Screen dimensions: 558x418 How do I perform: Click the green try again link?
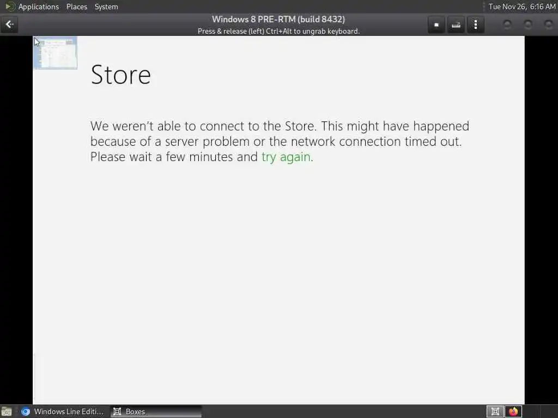[x=286, y=157]
